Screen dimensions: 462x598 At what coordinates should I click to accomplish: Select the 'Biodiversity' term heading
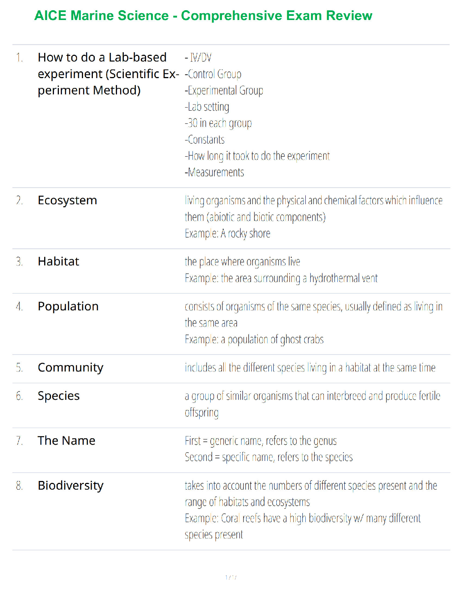[71, 485]
